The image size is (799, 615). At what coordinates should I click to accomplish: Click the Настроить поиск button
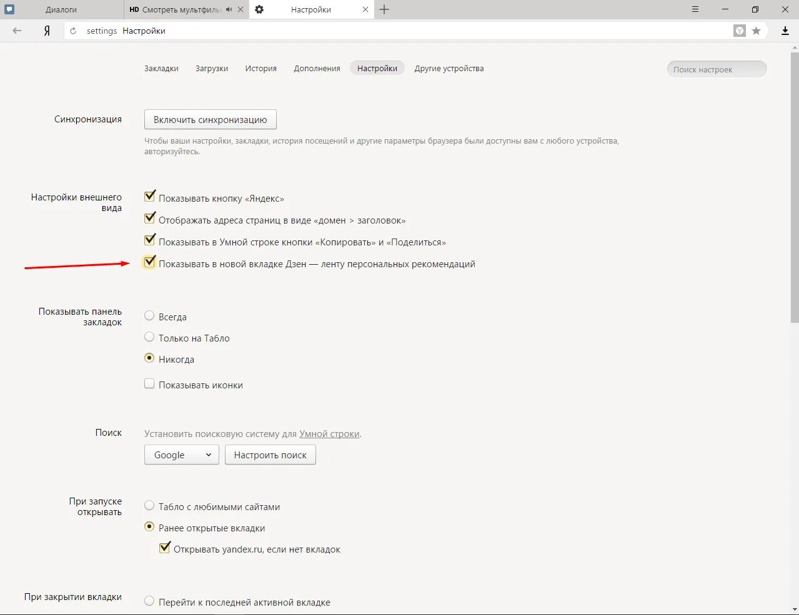(x=270, y=455)
